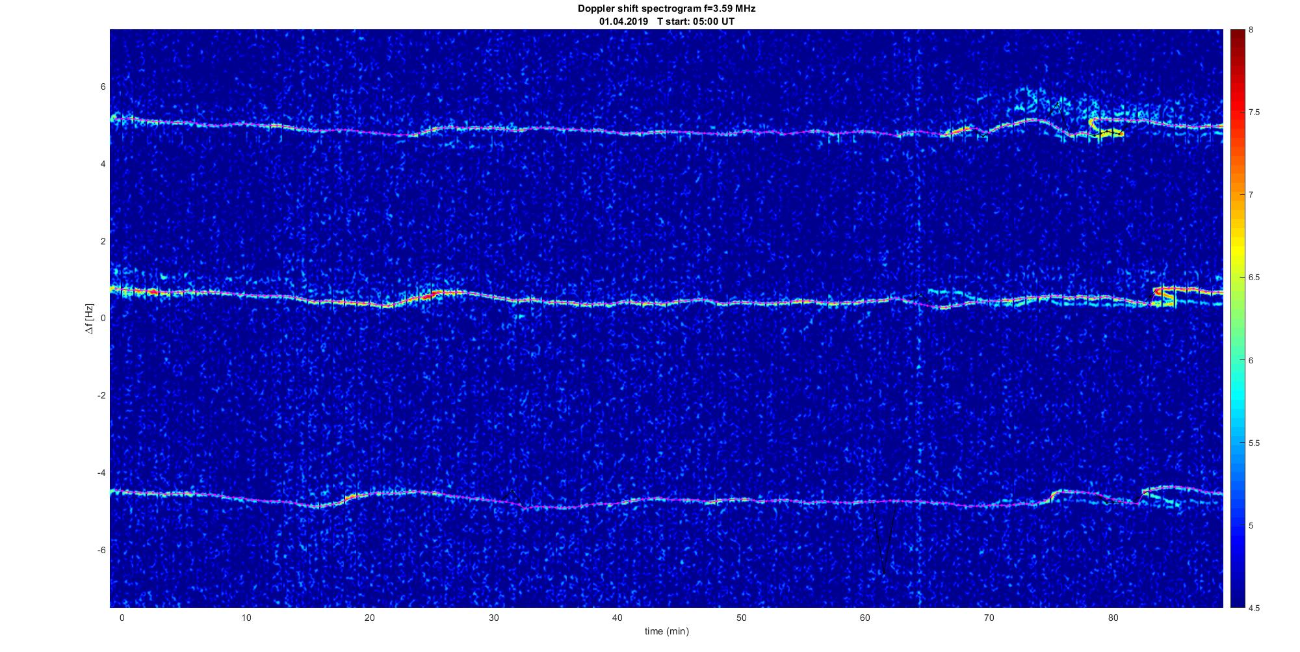Click the y-axis label 'Δf [Hz]'
Image resolution: width=1300 pixels, height=652 pixels.
coord(90,319)
